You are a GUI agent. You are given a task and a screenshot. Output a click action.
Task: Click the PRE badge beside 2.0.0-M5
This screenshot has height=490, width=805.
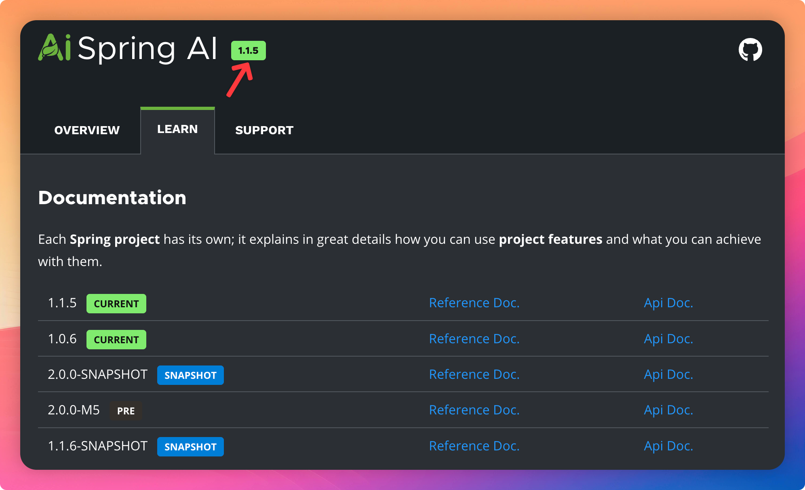pyautogui.click(x=126, y=411)
